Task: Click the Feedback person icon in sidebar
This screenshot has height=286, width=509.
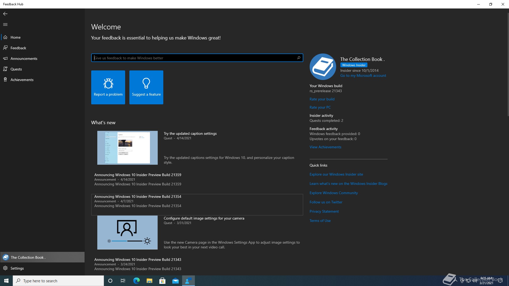Action: click(x=5, y=48)
